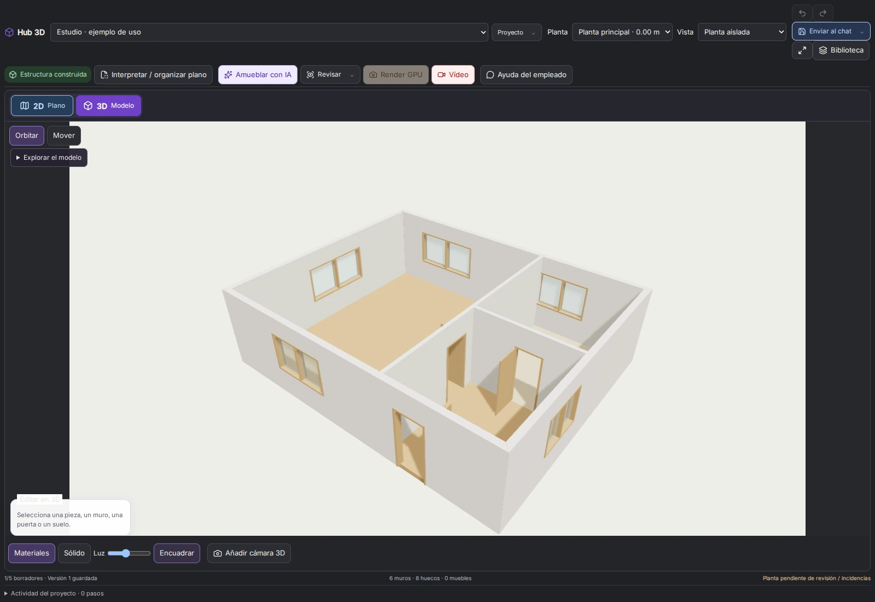Select the Orbitar navigation mode
Viewport: 875px width, 602px height.
27,136
